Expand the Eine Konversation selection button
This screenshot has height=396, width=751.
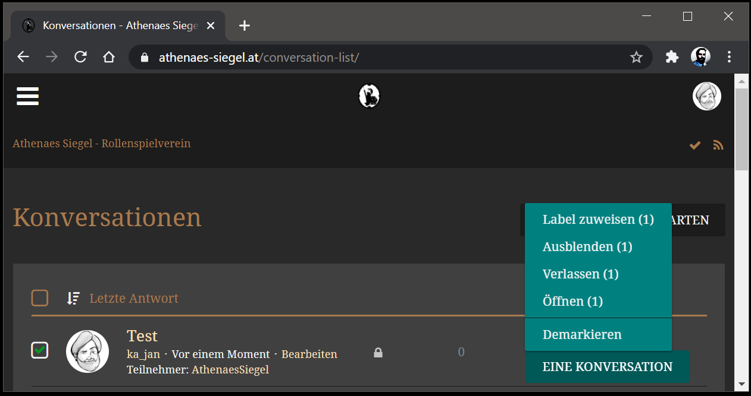[607, 367]
